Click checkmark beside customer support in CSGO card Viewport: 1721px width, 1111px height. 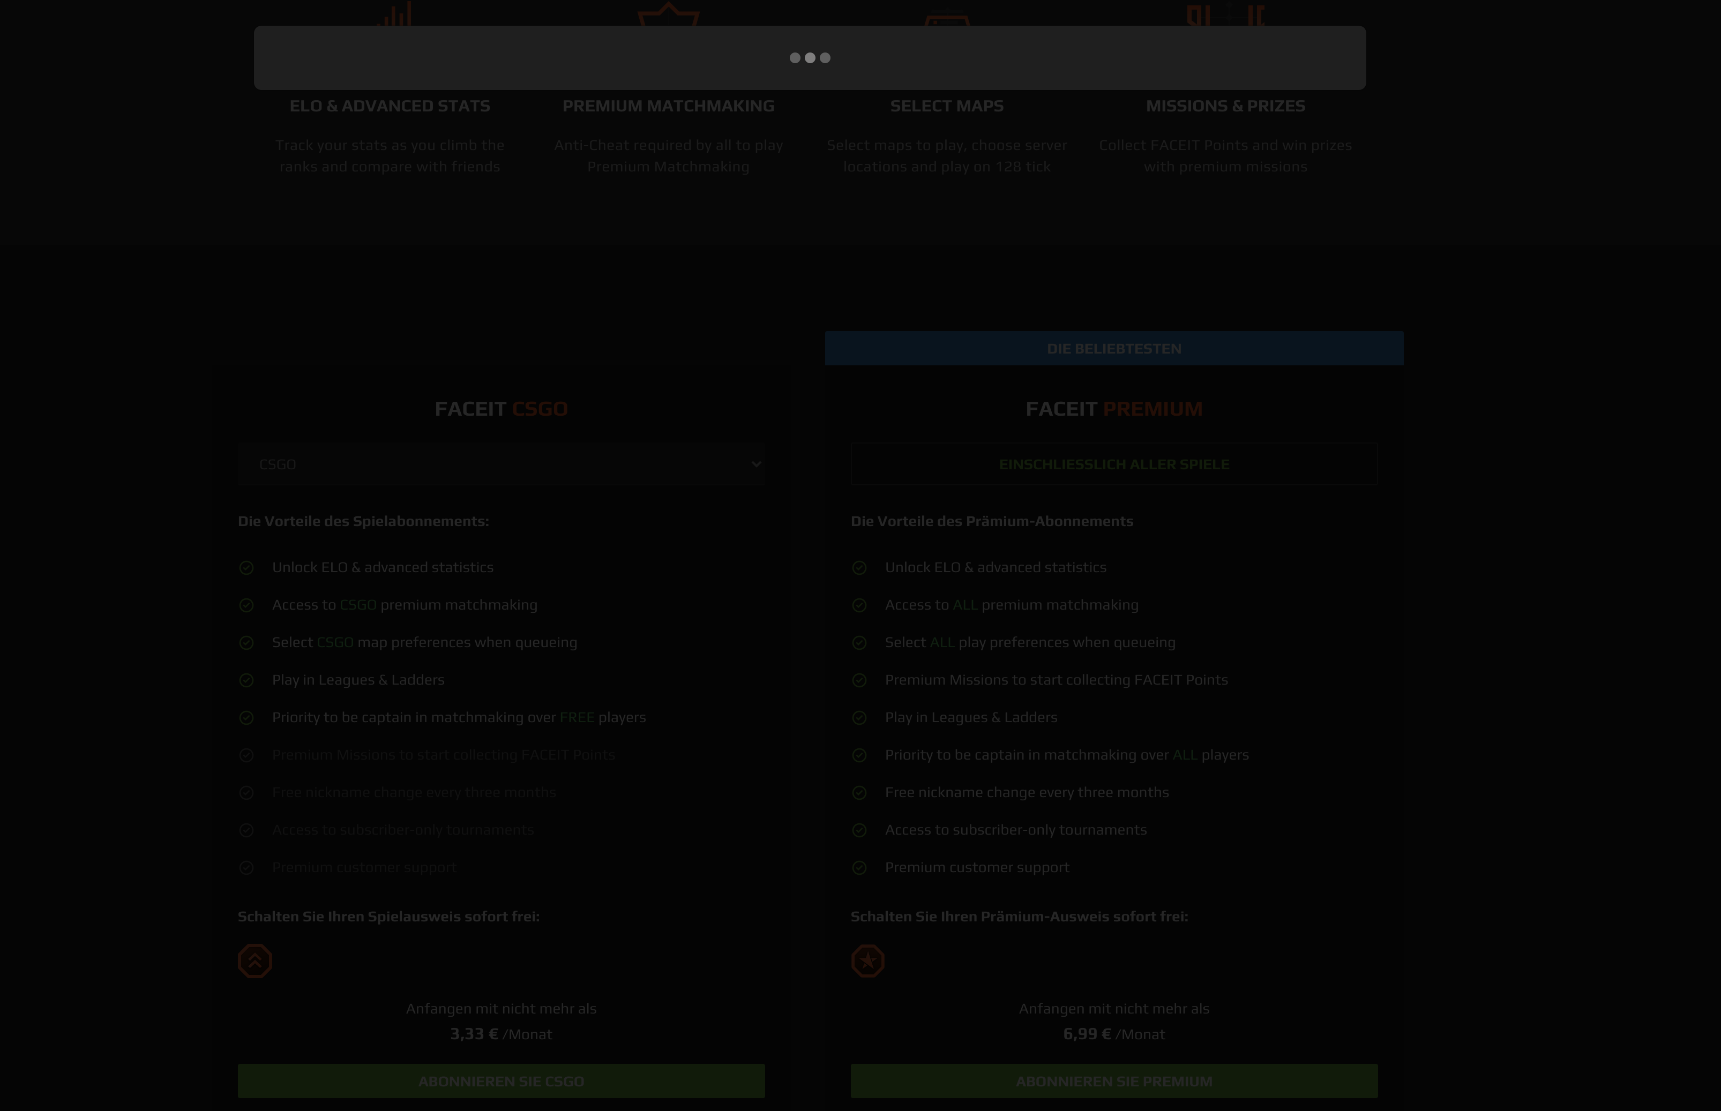[x=246, y=868]
